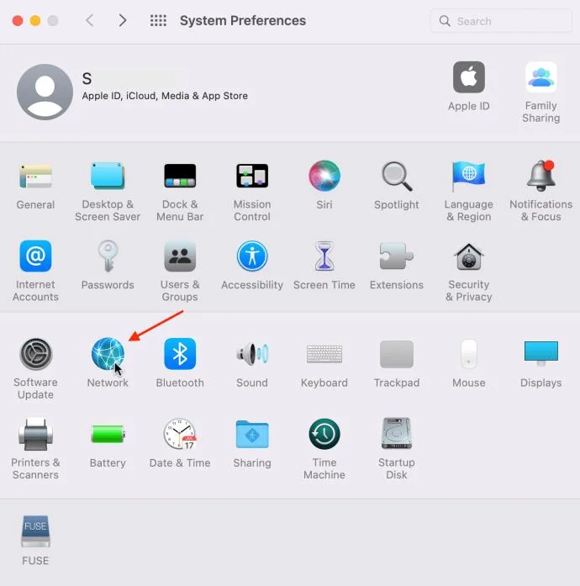Go forward with the right chevron

tap(122, 20)
